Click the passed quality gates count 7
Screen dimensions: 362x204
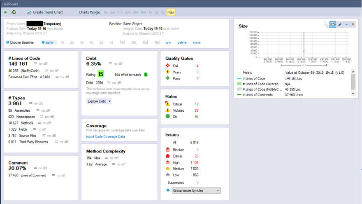(x=197, y=79)
